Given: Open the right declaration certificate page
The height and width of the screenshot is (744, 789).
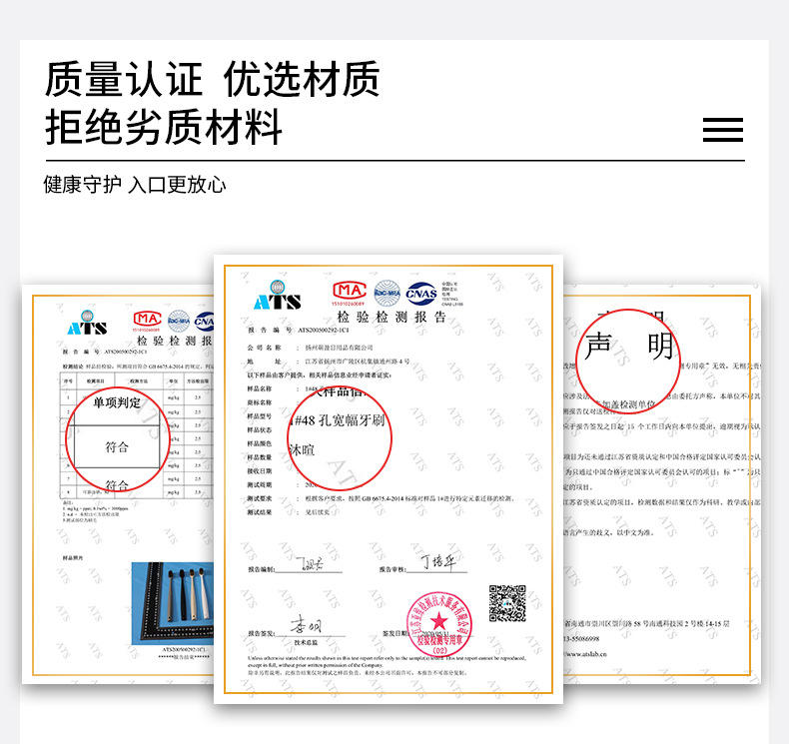Looking at the screenshot, I should click(662, 484).
